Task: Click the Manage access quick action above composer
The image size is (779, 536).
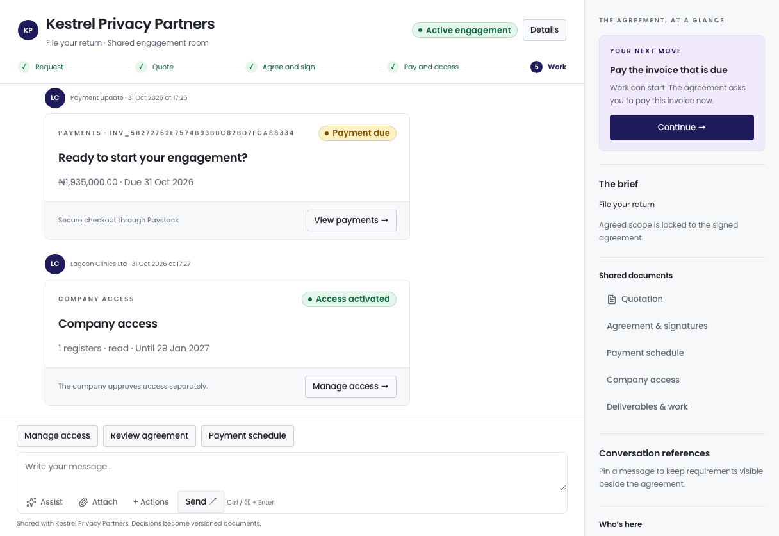Action: 58,436
